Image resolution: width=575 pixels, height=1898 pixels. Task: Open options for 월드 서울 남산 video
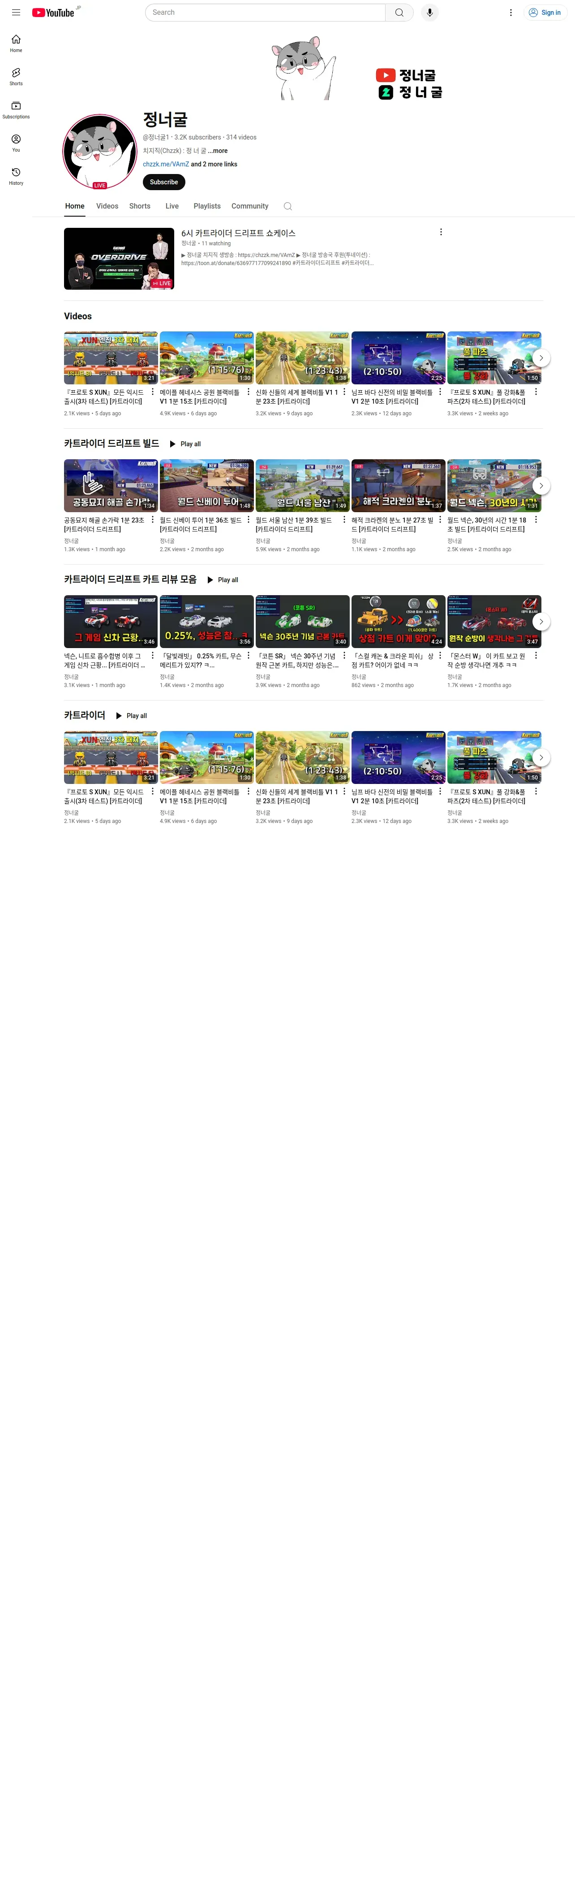[344, 519]
